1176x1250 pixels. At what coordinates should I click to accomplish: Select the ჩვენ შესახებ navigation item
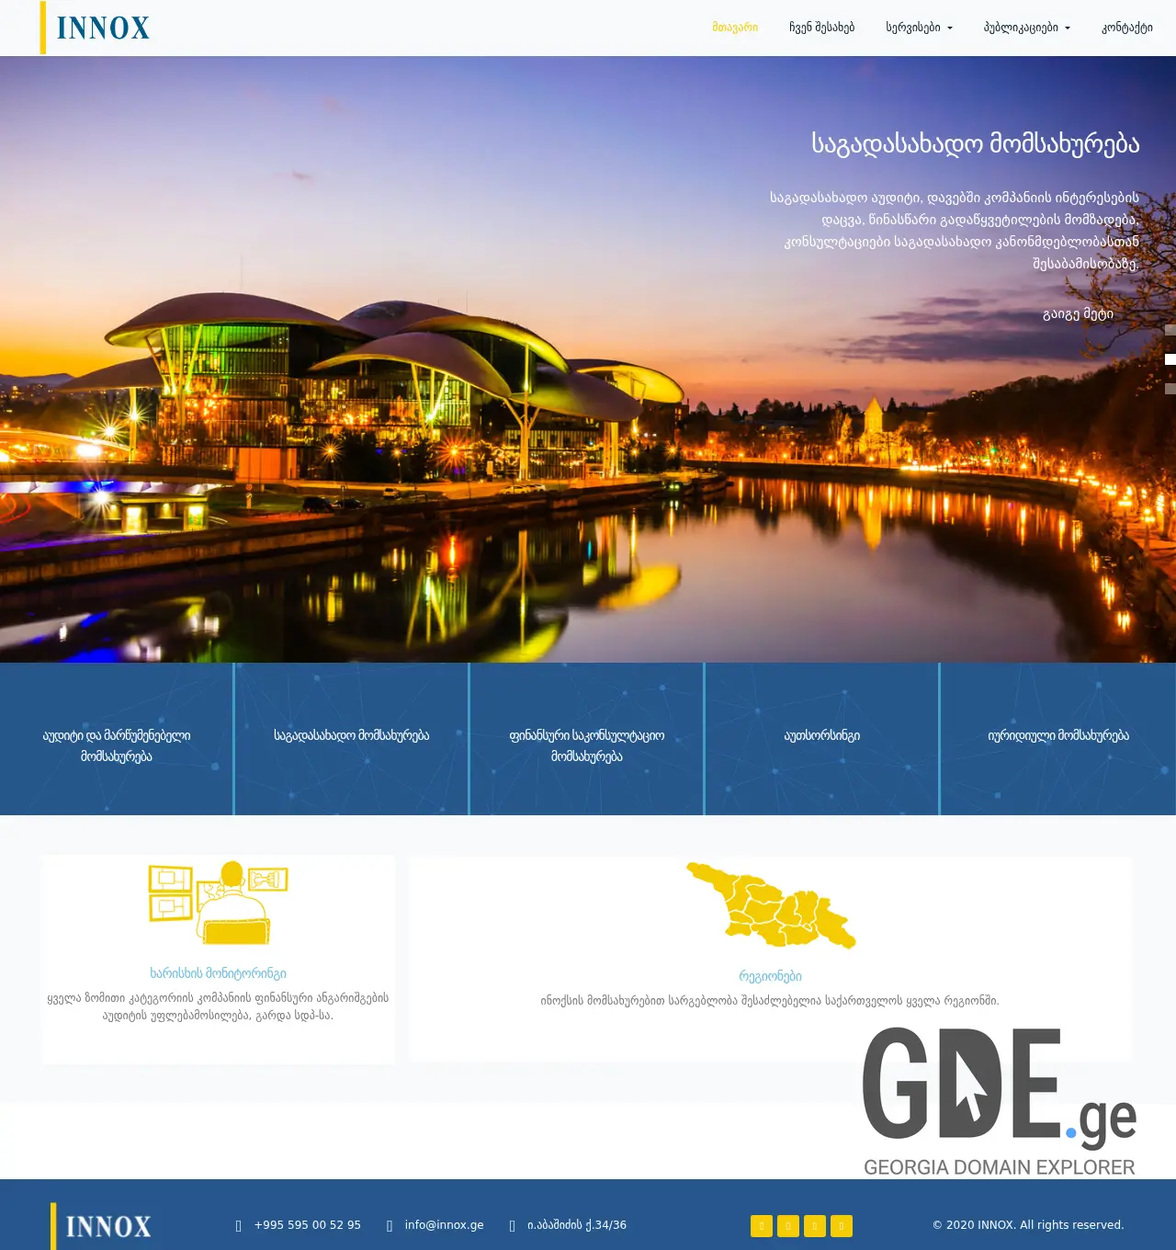[x=822, y=28]
